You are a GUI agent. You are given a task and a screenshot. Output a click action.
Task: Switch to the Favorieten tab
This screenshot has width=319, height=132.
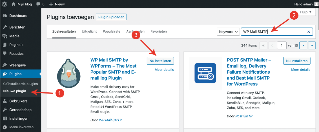point(159,31)
